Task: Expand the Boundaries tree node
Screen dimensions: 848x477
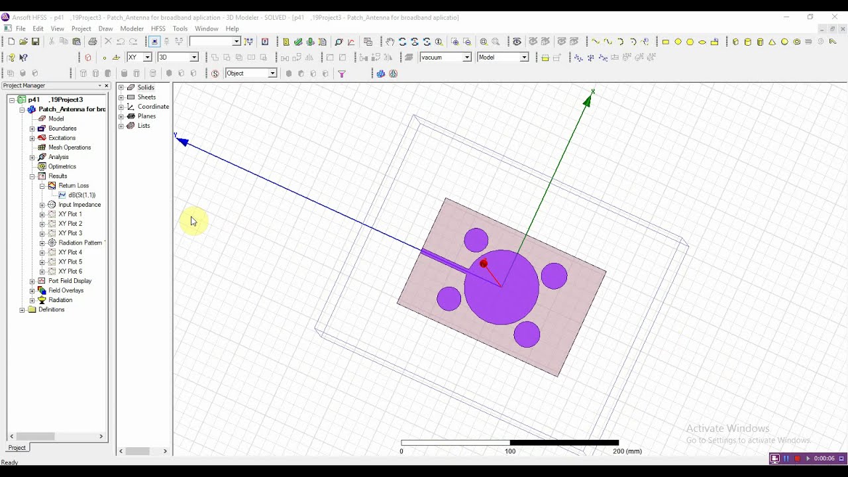Action: pos(32,129)
